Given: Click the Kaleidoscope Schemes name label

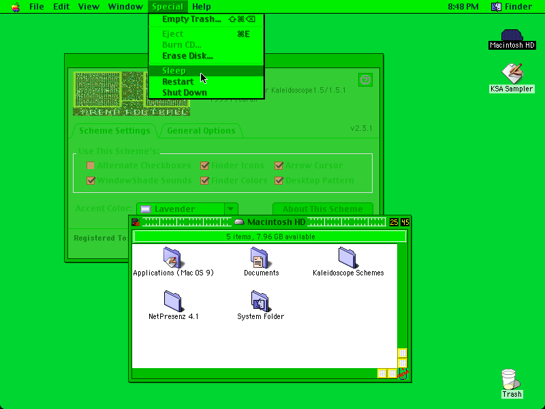Looking at the screenshot, I should pyautogui.click(x=348, y=273).
